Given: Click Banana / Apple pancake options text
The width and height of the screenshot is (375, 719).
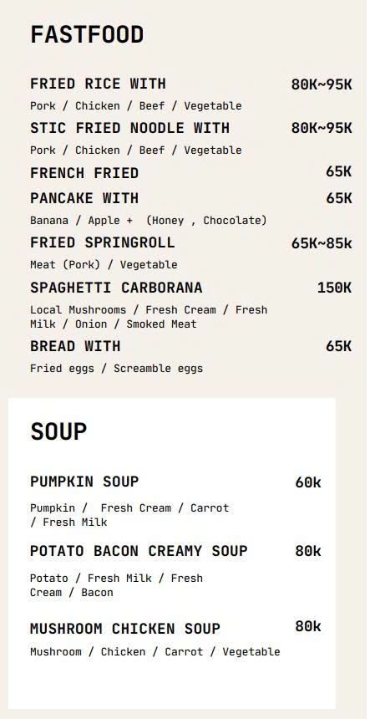Looking at the screenshot, I should (x=149, y=221).
